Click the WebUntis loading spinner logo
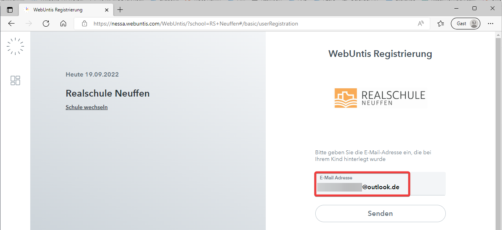Image resolution: width=502 pixels, height=230 pixels. click(15, 46)
